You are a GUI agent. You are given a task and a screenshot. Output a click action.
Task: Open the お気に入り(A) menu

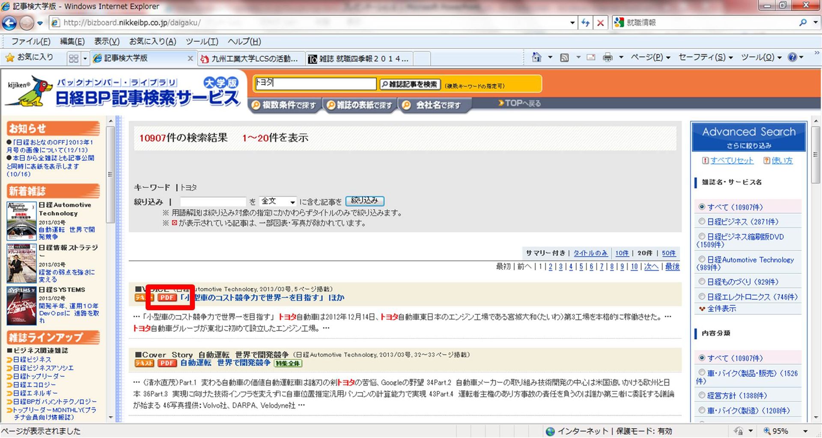coord(152,41)
